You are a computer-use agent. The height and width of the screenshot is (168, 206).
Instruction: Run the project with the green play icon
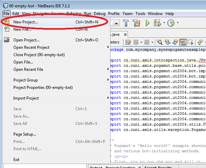pyautogui.click(x=148, y=23)
